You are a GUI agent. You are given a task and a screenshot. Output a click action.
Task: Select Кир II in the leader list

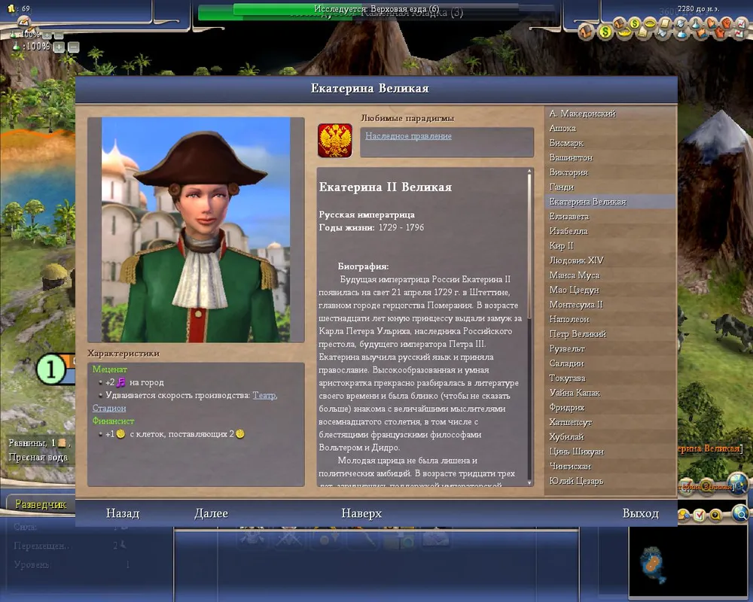pos(610,246)
